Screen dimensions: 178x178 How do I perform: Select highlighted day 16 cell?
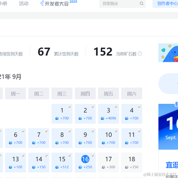point(85,163)
